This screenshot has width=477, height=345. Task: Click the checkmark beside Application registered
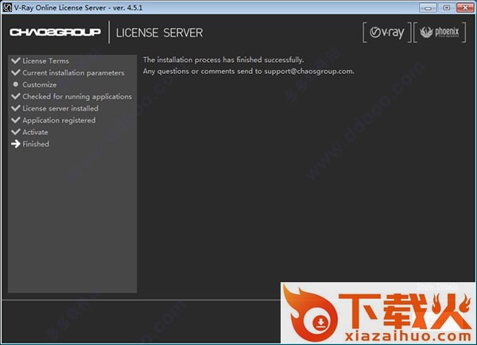click(15, 120)
